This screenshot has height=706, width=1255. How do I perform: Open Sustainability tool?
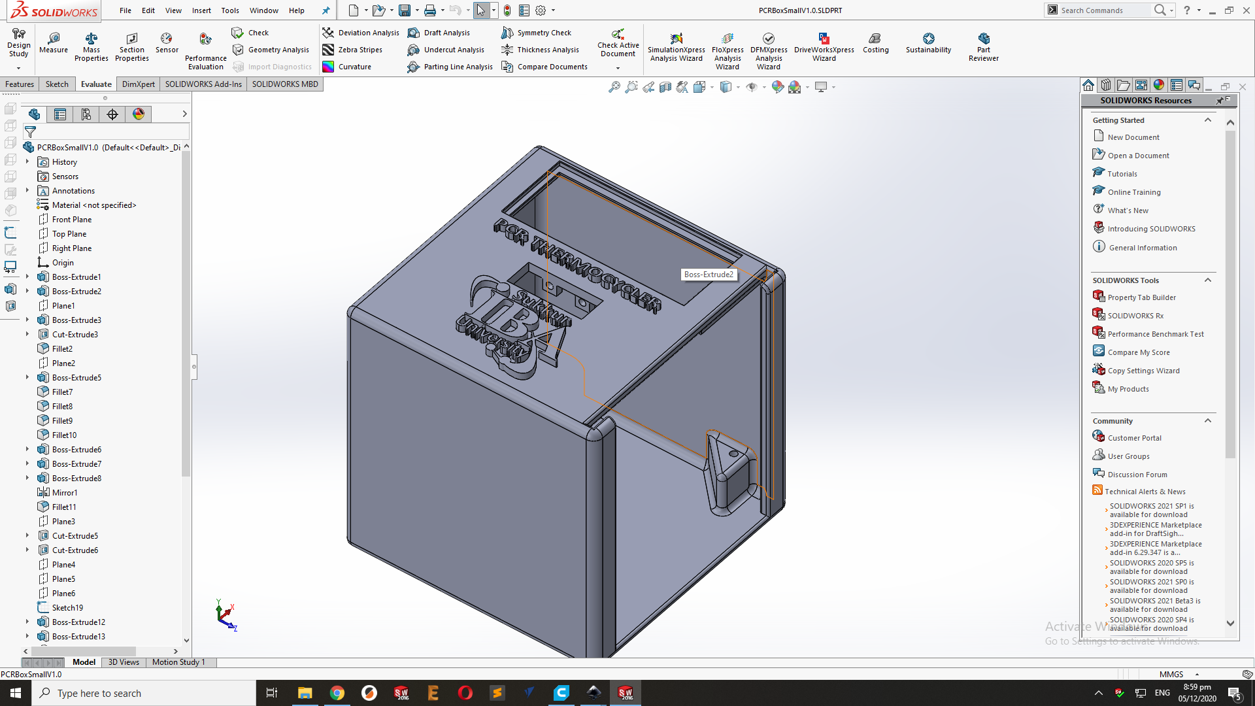[928, 43]
